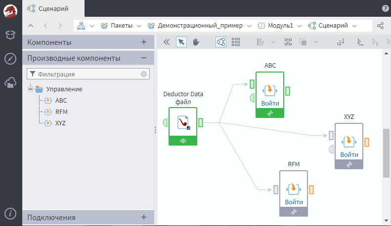
Task: Select the pointer selection tool
Action: (x=181, y=42)
